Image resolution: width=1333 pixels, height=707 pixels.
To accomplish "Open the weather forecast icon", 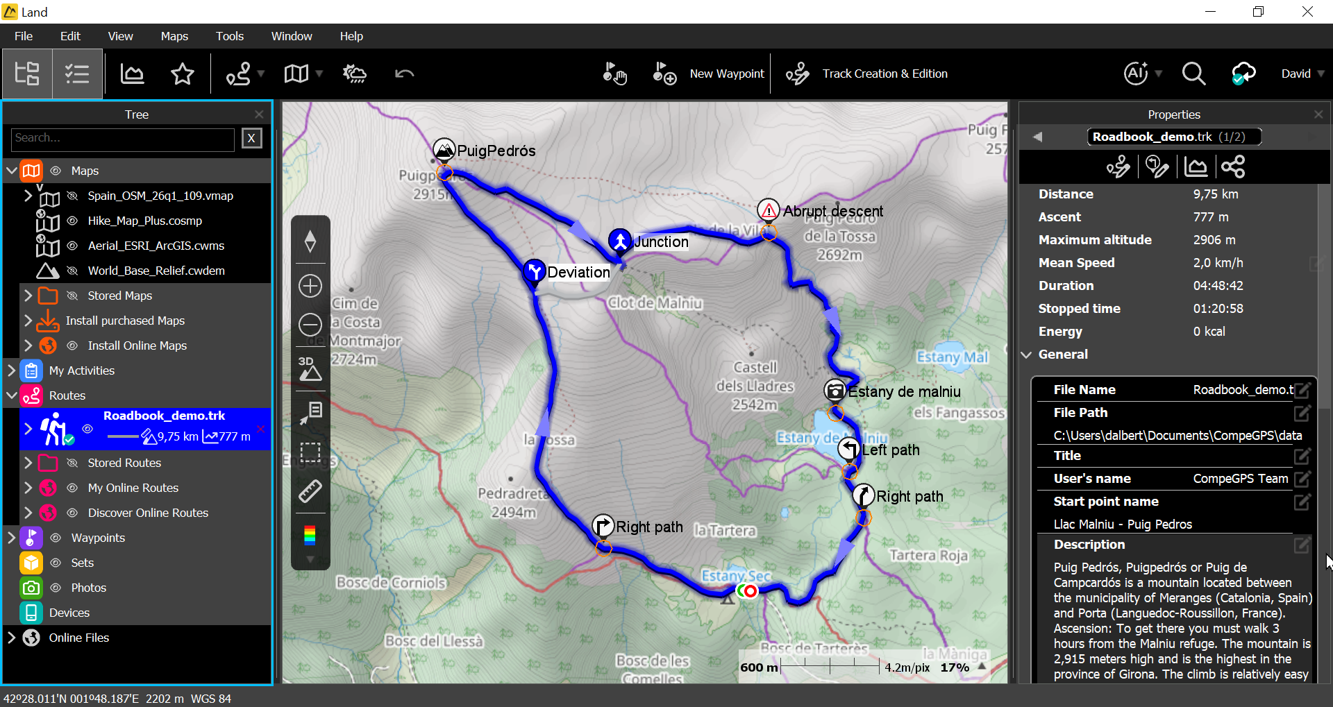I will click(355, 74).
